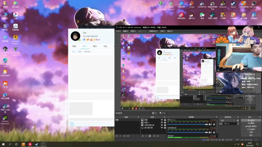This screenshot has width=262, height=147.
Task: Open MSI Afterburner desktop icon
Action: pos(160,5)
